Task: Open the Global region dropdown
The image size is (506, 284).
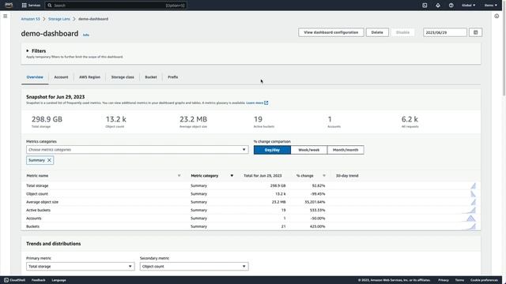Action: 468,6
